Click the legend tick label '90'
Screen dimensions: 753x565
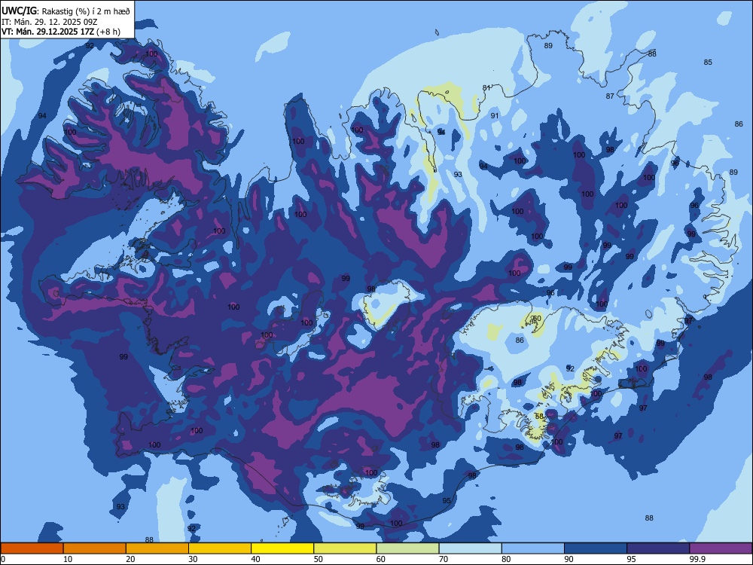[569, 559]
